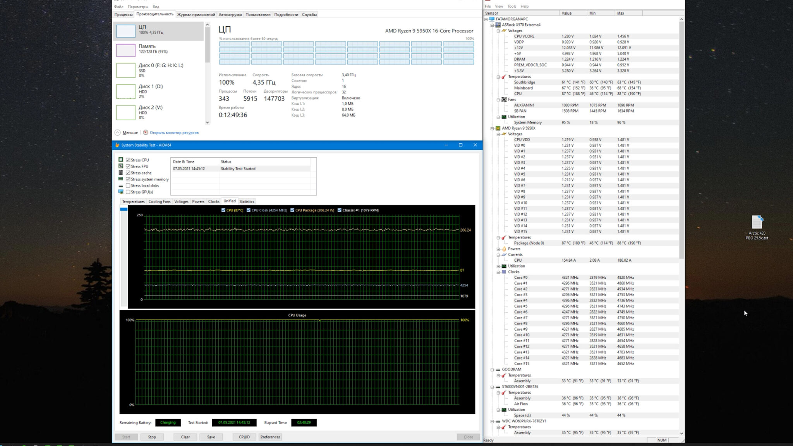Open AIDA64 Preferences button
Viewport: 793px width, 446px height.
[x=270, y=437]
